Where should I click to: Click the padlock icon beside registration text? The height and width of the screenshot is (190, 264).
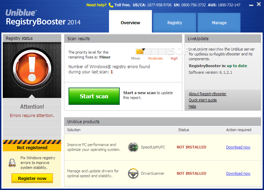click(x=12, y=163)
